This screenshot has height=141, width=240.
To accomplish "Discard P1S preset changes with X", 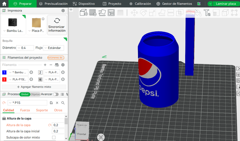I will pyautogui.click(x=57, y=103).
